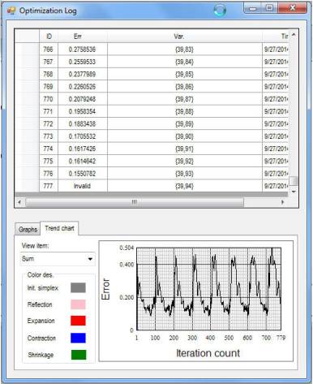Click the error trend chart plot
The width and height of the screenshot is (313, 384).
pos(208,289)
